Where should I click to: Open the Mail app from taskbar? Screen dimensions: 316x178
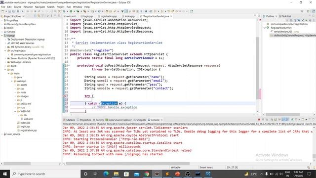tap(136, 174)
